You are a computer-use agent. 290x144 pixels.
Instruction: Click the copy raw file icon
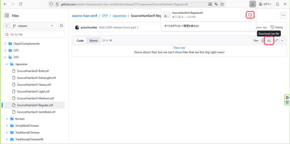[x=263, y=41]
